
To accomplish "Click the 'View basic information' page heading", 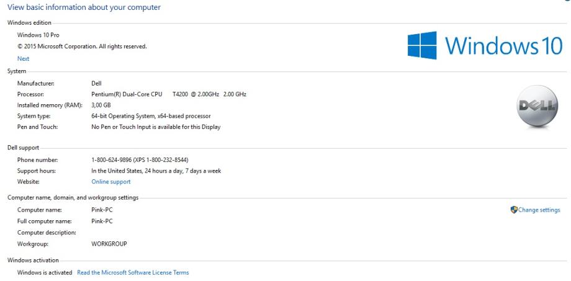I will tap(84, 7).
